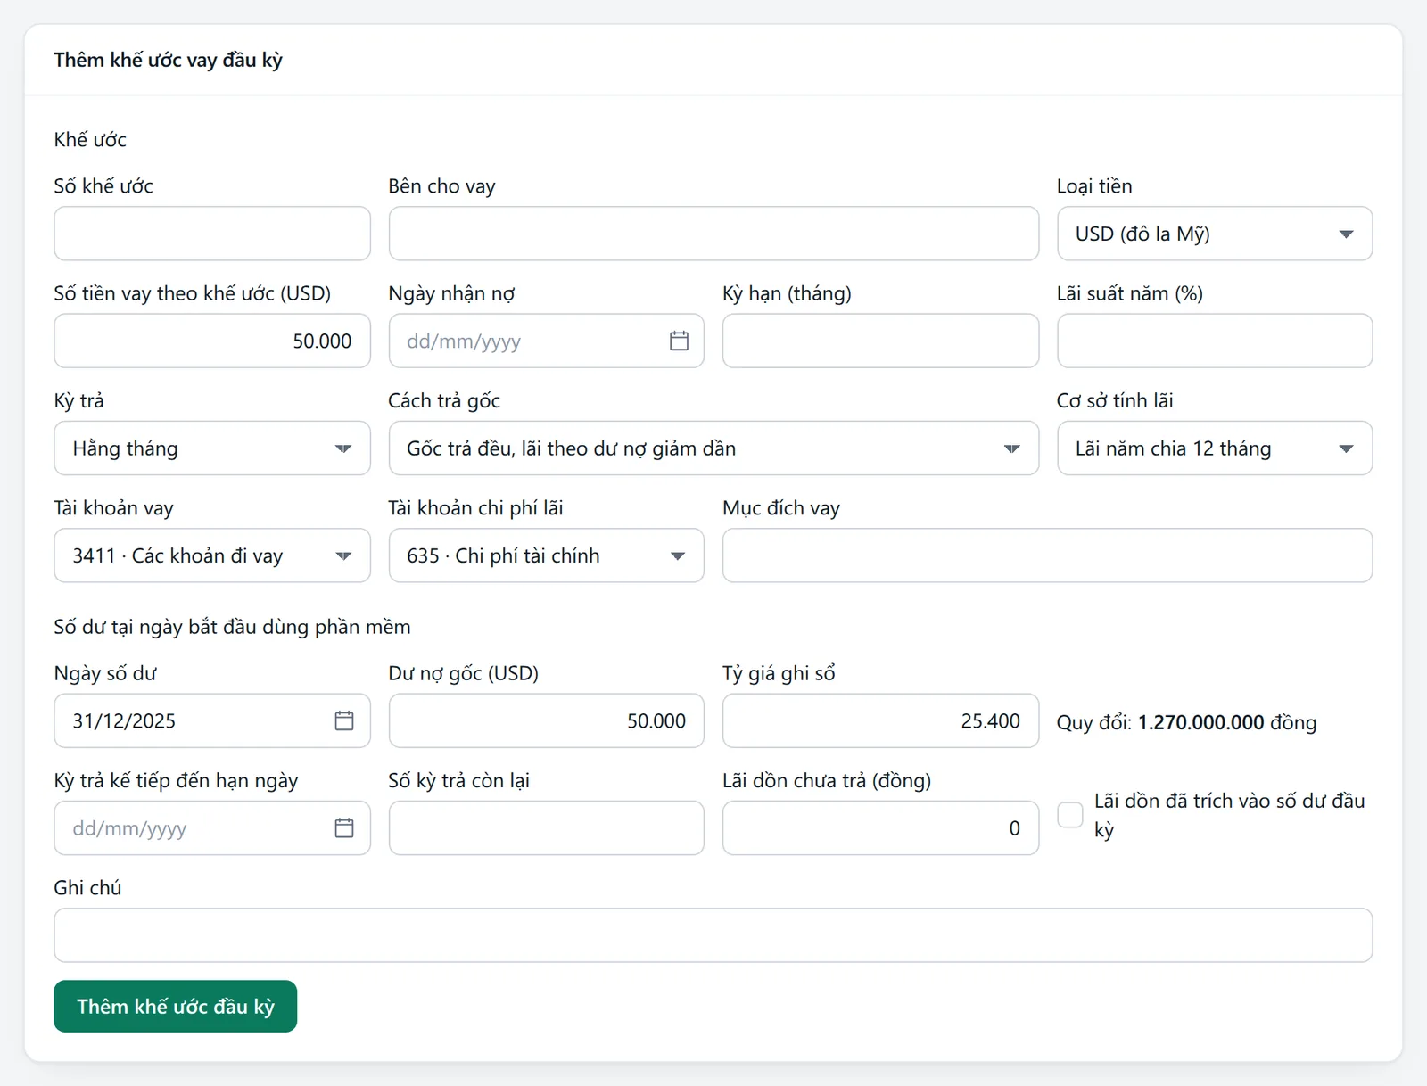The image size is (1427, 1086).
Task: Click the 'Quy đổi: 1.270.000.000 đồng' text
Action: [x=1186, y=722]
